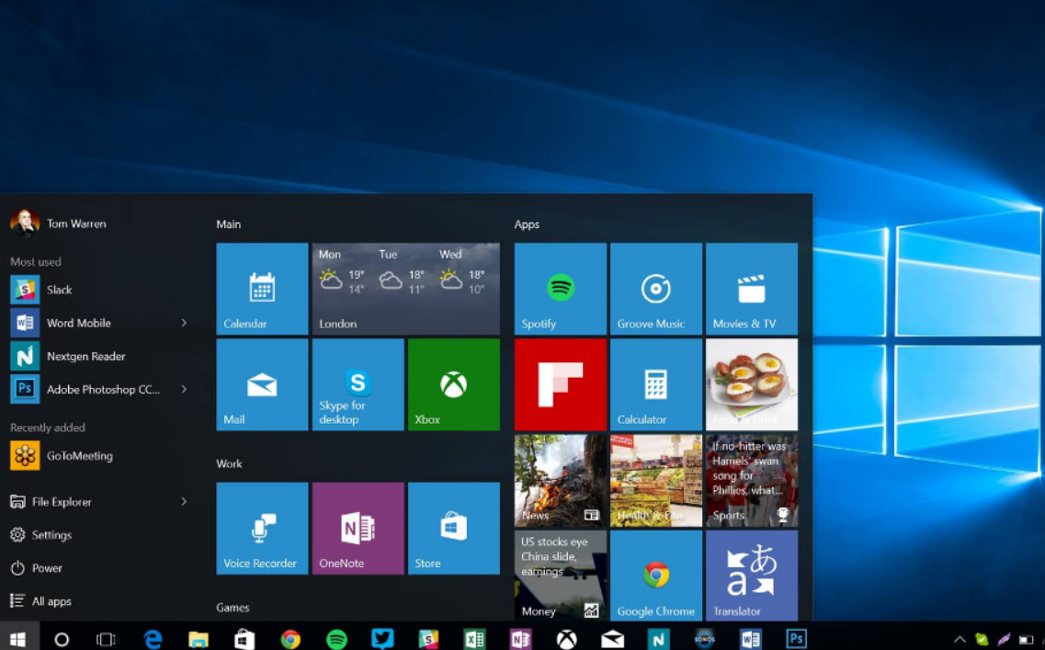Open Google Chrome tile
This screenshot has width=1045, height=650.
(x=655, y=576)
